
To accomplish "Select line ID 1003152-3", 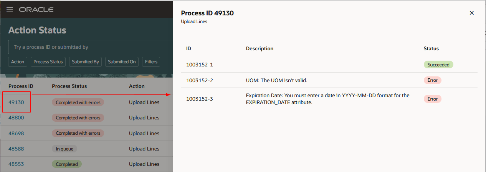I will pyautogui.click(x=199, y=99).
